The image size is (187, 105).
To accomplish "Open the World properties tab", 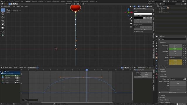I will point(157,54).
